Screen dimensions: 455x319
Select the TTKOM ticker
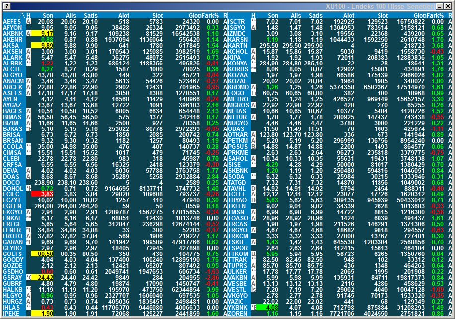pos(238,254)
